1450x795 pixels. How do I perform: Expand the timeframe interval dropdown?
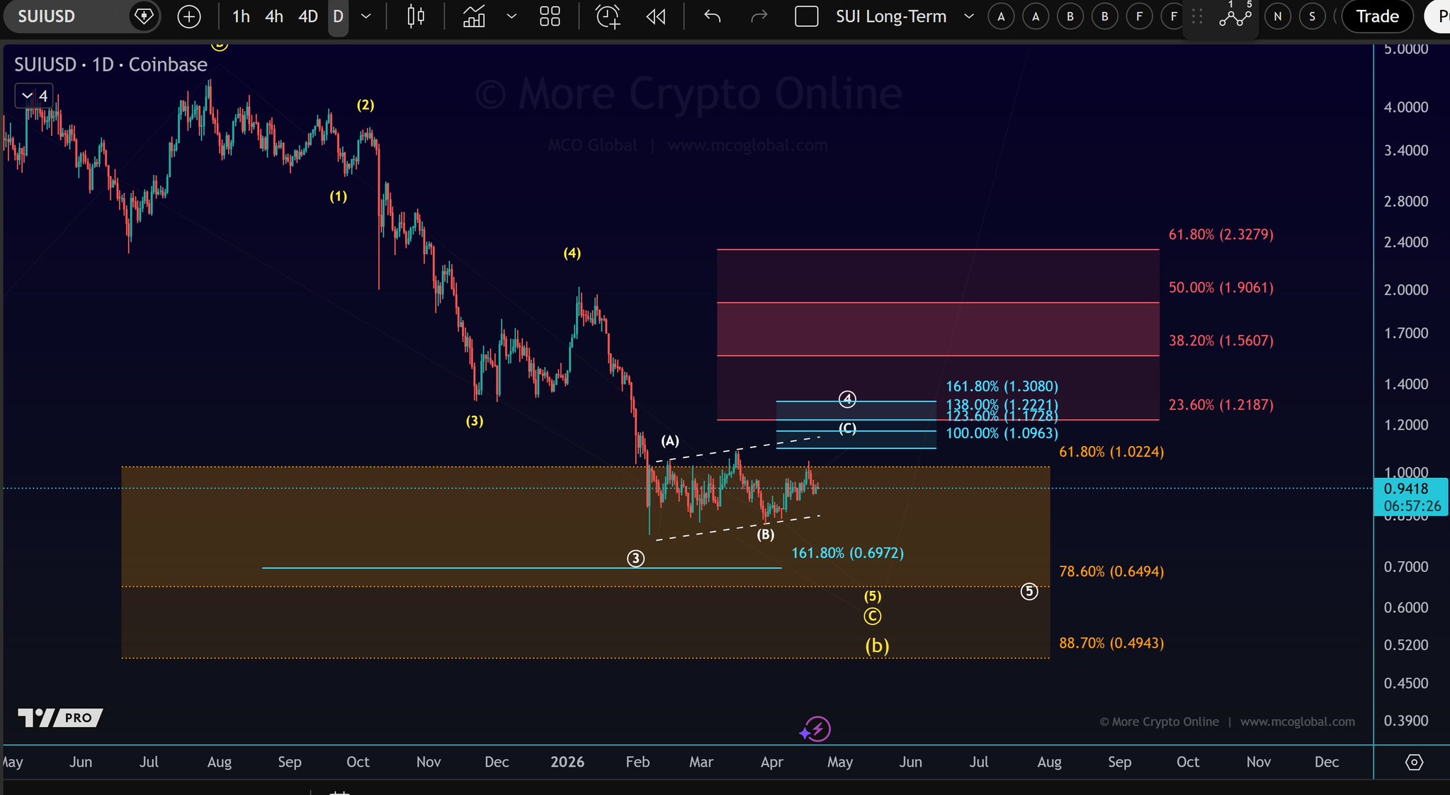(366, 16)
